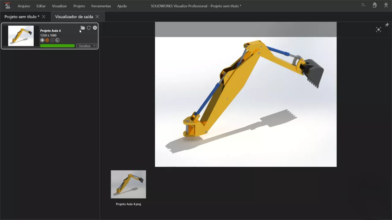
Task: Click the orange render-mode circle icon
Action: (x=47, y=40)
